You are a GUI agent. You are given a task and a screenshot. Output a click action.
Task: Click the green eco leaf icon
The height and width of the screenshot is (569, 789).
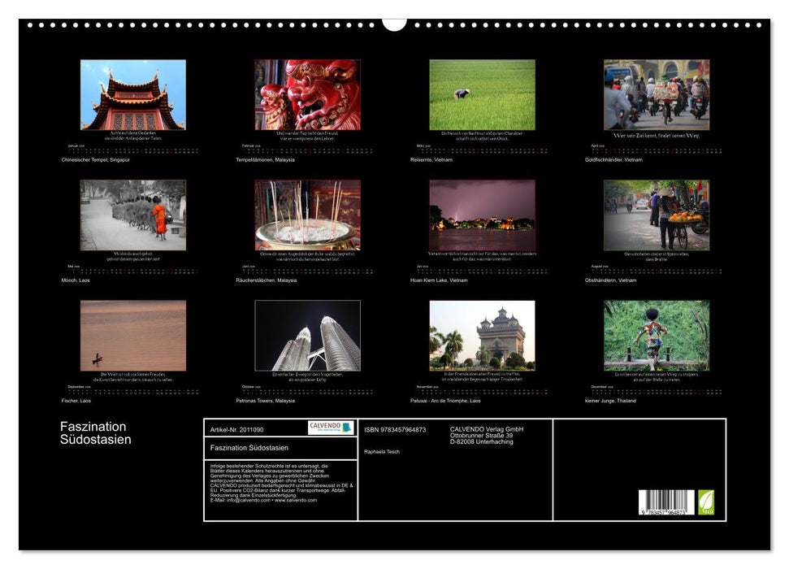click(x=706, y=502)
